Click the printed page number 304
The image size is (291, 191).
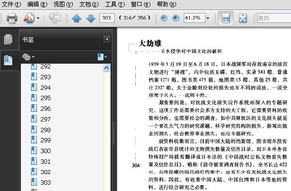(x=136, y=165)
